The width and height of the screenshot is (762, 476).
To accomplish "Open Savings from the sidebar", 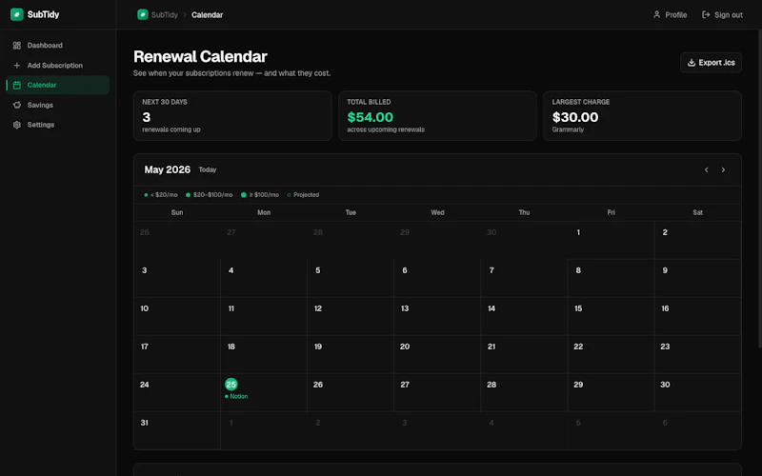I will tap(57, 105).
